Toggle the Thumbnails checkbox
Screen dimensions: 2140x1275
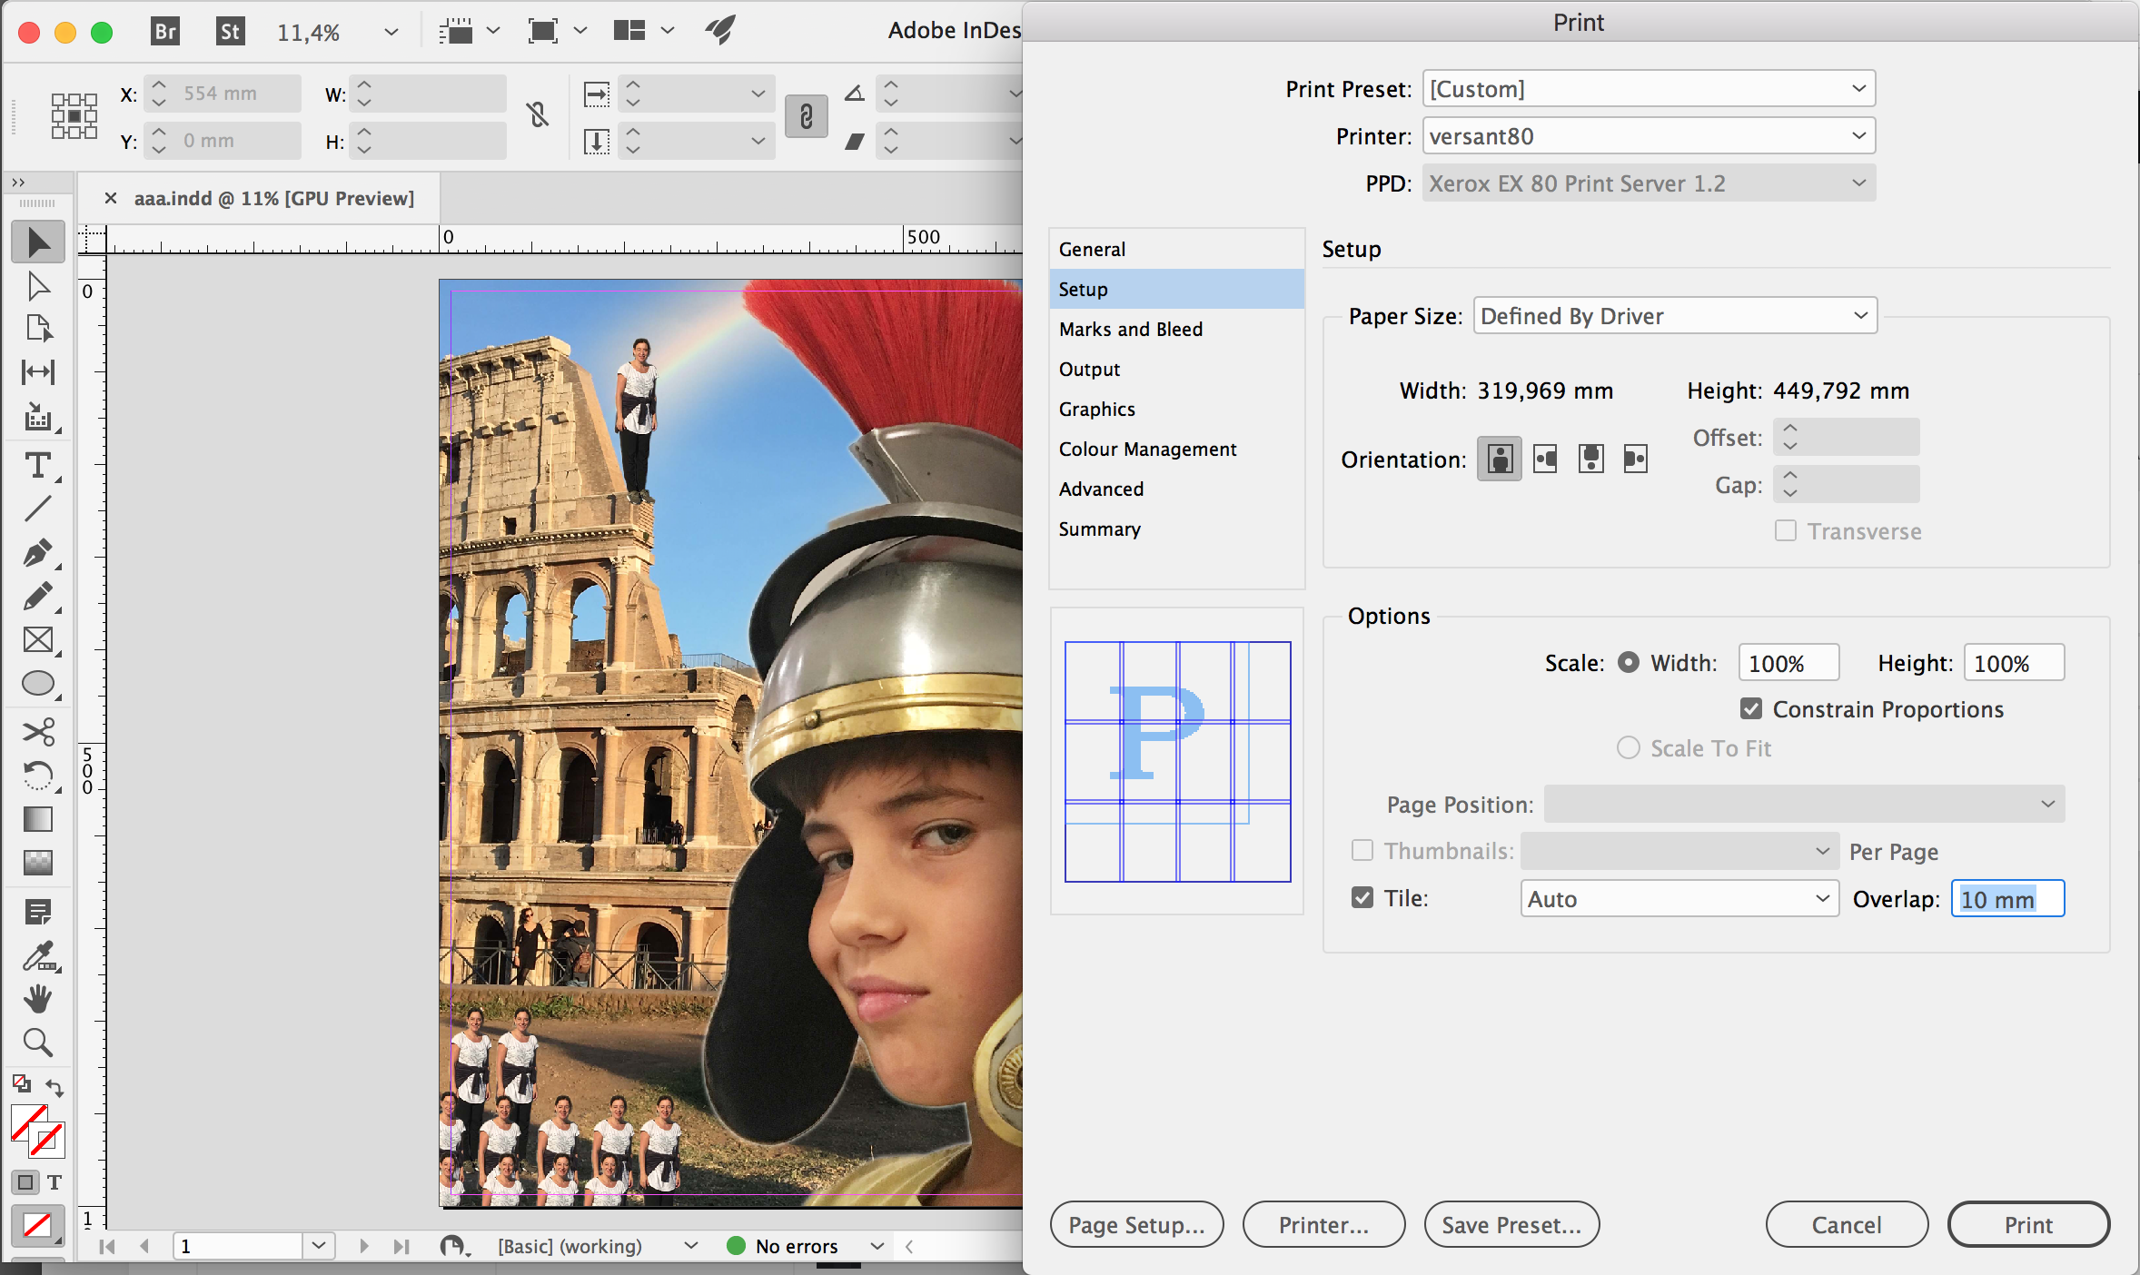[1362, 851]
